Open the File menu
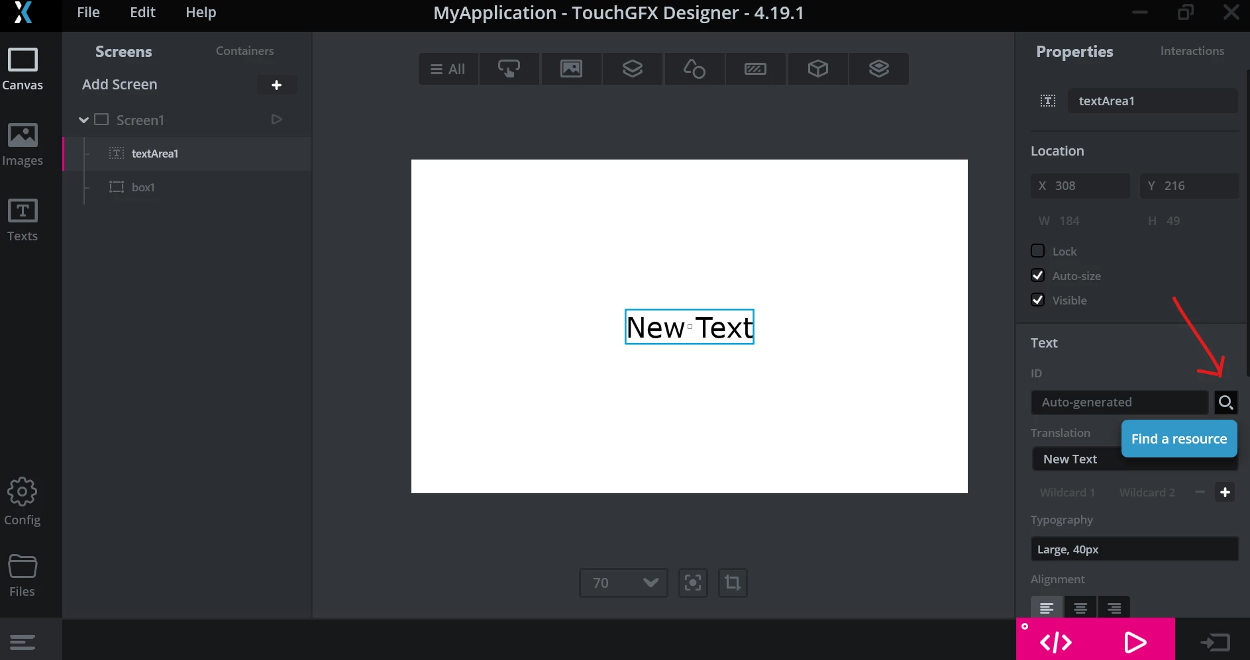The image size is (1250, 660). (88, 13)
